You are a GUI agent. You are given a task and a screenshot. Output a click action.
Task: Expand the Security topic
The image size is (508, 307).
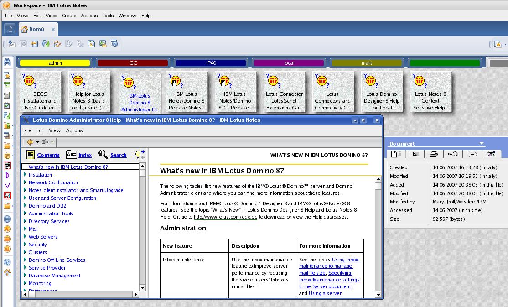(25, 245)
